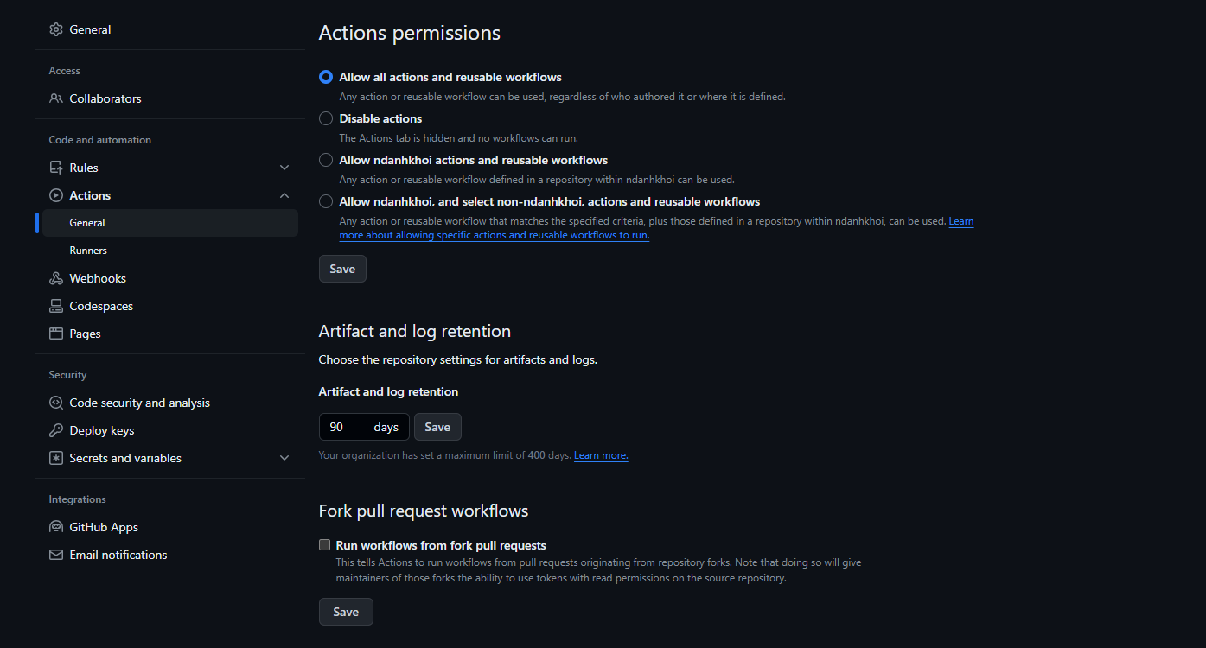1206x648 pixels.
Task: Click the Collaborators people icon
Action: tap(56, 98)
